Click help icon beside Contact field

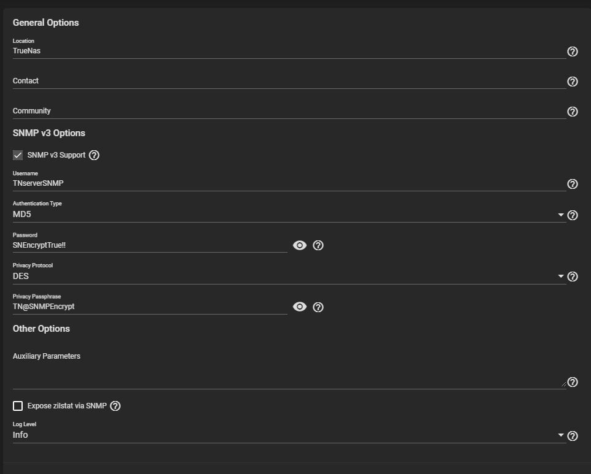click(x=573, y=82)
